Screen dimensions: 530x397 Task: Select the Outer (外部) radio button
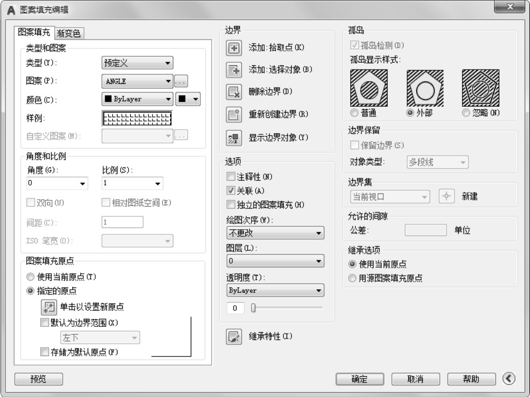(410, 113)
